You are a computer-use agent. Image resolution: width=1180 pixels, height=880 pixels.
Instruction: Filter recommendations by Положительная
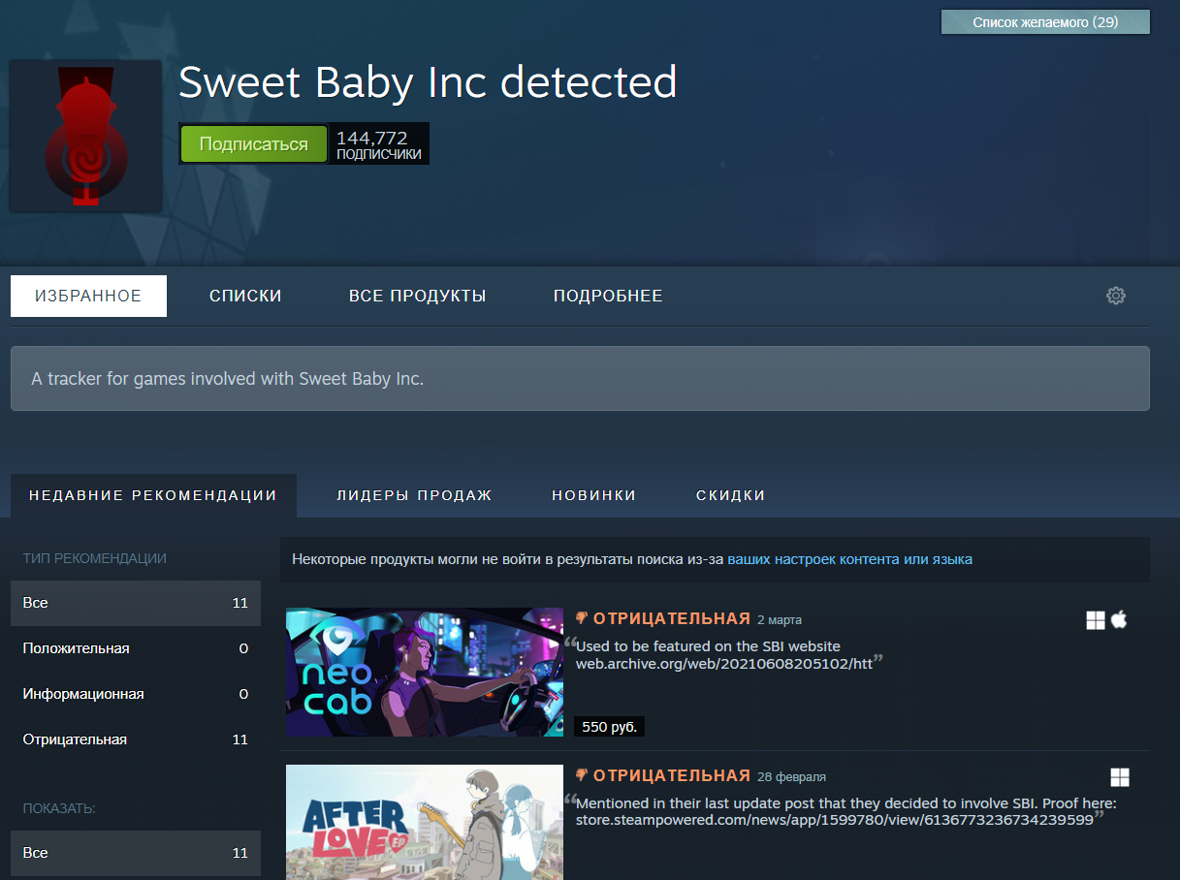pos(136,648)
